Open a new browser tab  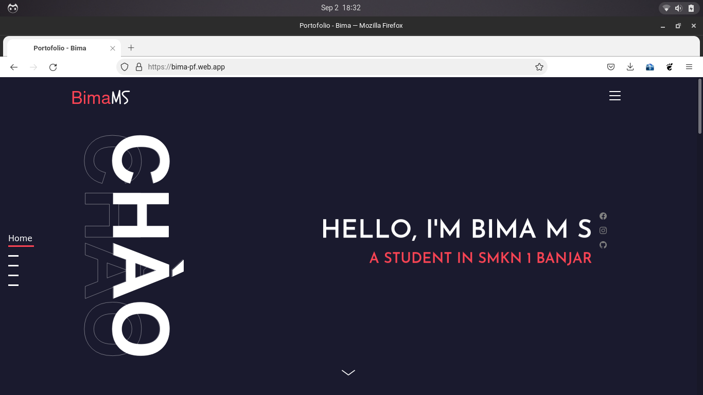click(x=131, y=48)
